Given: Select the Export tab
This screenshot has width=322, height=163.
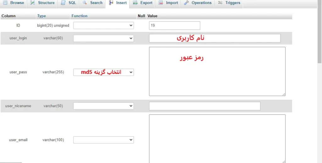Looking at the screenshot, I should (x=142, y=3).
